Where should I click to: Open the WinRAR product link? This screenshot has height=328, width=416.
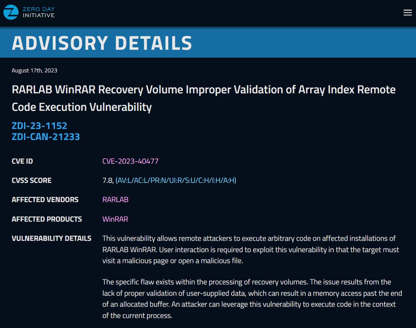point(115,219)
